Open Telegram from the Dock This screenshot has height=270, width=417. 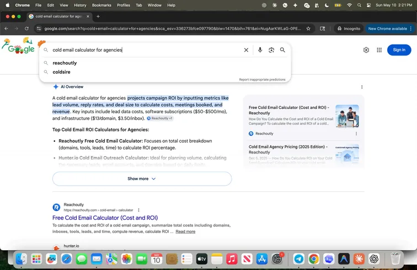298,259
